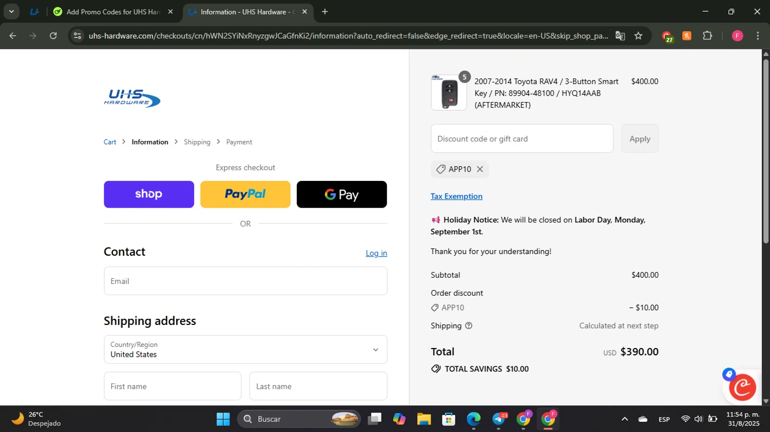Open the Google Translate page icon
This screenshot has height=432, width=770.
[x=620, y=36]
